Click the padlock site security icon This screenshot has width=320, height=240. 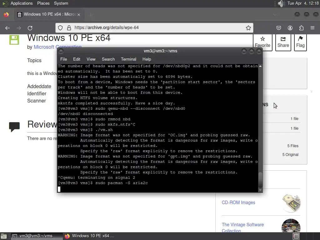coord(69,28)
